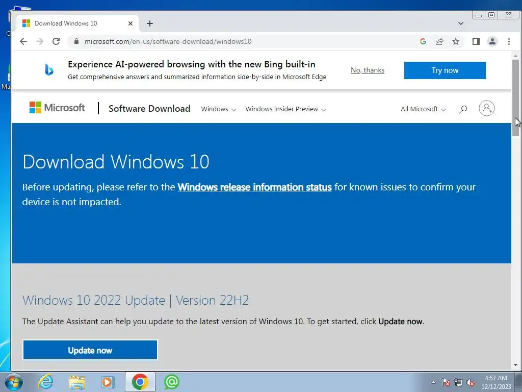
Task: Bookmark this page with the star icon
Action: tap(455, 41)
